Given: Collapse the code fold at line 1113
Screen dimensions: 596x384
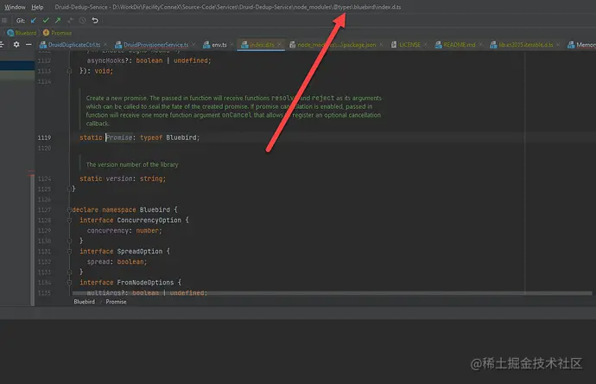Looking at the screenshot, I should click(69, 71).
